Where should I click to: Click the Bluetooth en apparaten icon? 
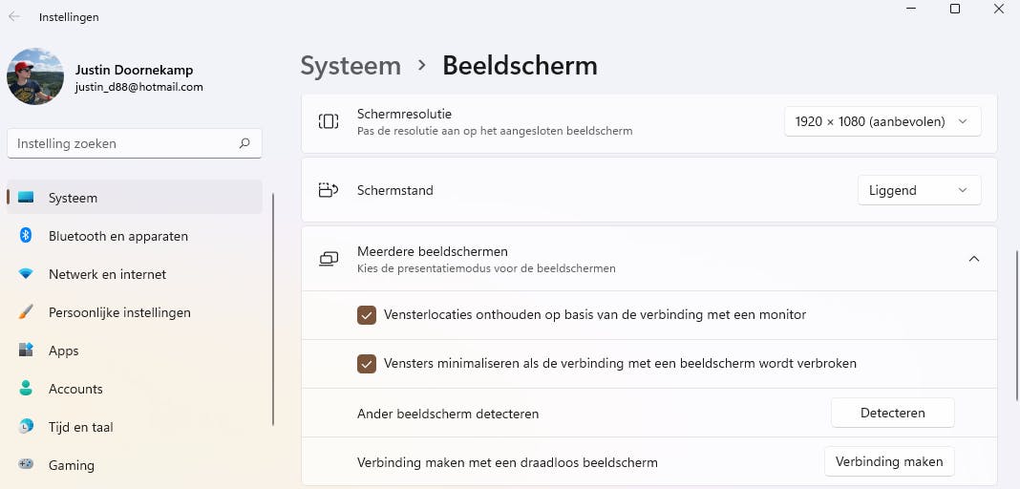pos(27,236)
